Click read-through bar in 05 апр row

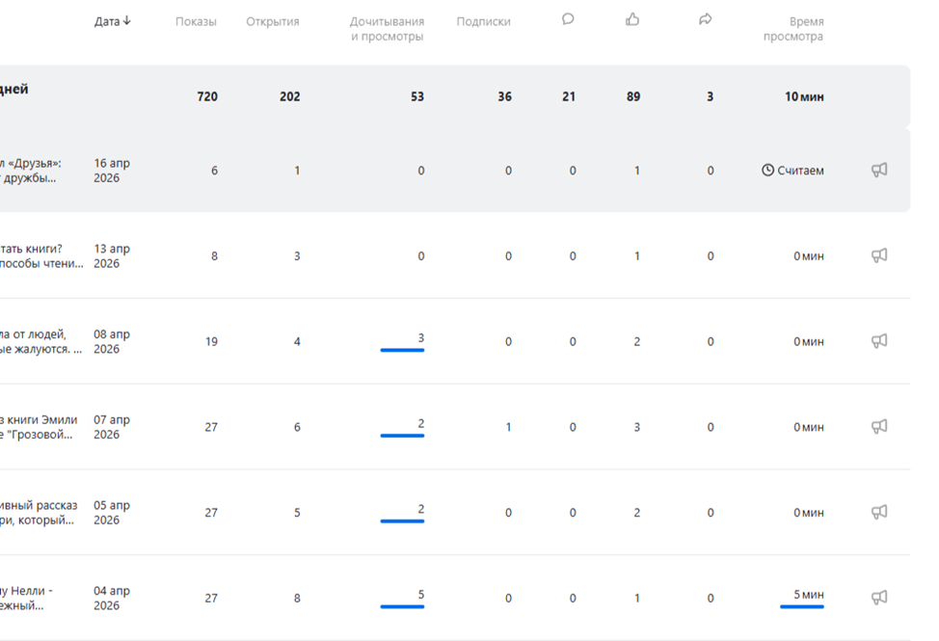pyautogui.click(x=402, y=521)
